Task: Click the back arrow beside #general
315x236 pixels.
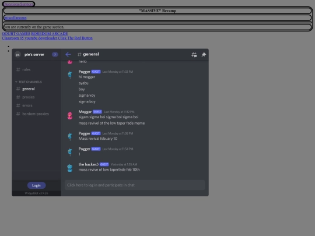Action: [x=68, y=54]
